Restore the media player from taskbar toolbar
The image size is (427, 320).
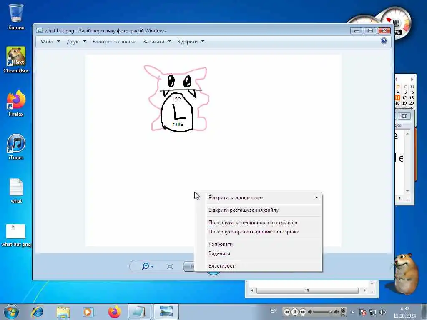tap(344, 310)
